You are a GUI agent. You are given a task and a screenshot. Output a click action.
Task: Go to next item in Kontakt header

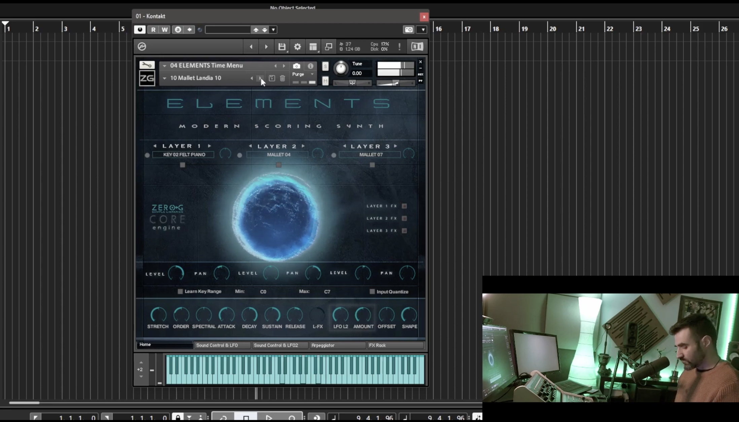coord(266,47)
